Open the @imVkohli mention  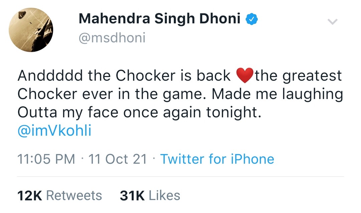[x=54, y=131]
